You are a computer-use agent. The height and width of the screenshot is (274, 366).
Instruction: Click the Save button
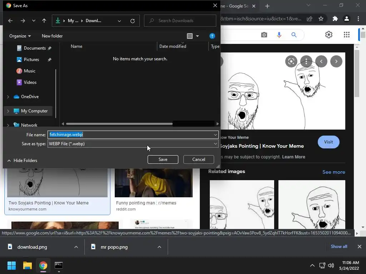click(x=163, y=159)
